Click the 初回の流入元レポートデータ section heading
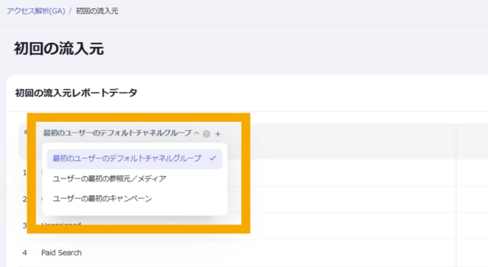This screenshot has width=488, height=267. click(76, 93)
